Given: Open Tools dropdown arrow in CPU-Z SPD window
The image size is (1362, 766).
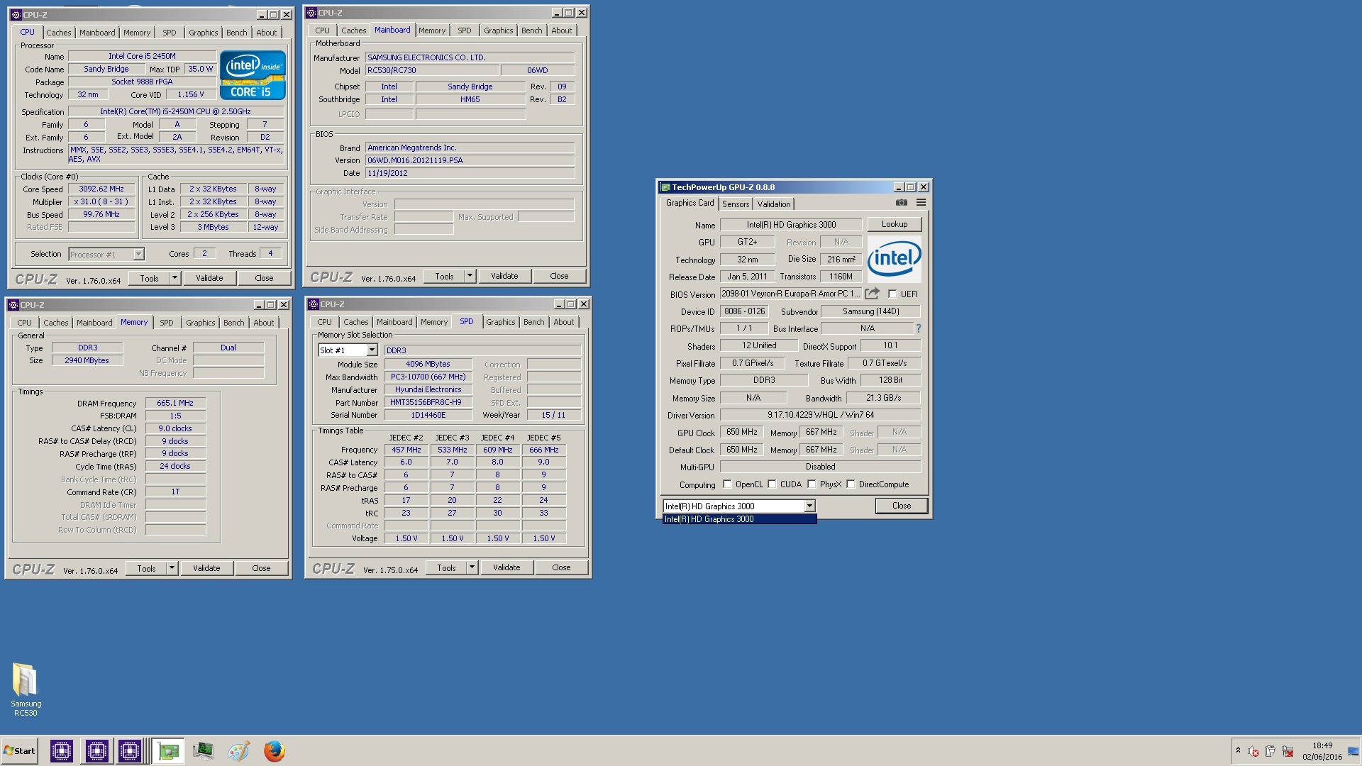Looking at the screenshot, I should pyautogui.click(x=472, y=567).
